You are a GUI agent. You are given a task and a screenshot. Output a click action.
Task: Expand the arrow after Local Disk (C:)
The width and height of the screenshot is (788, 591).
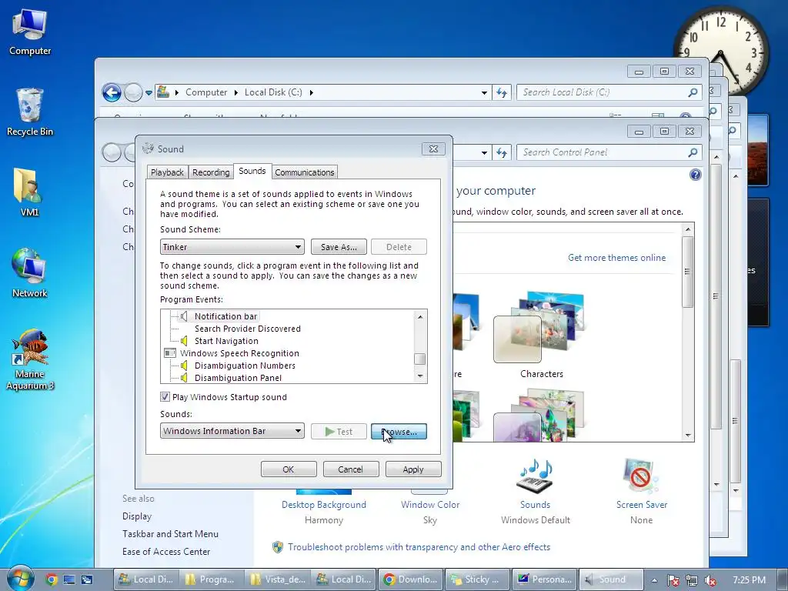311,92
